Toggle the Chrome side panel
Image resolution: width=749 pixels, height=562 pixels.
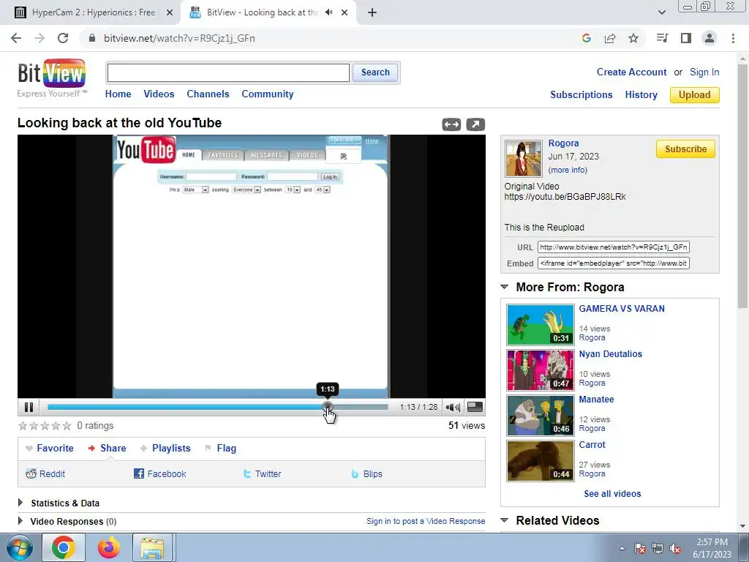[686, 38]
